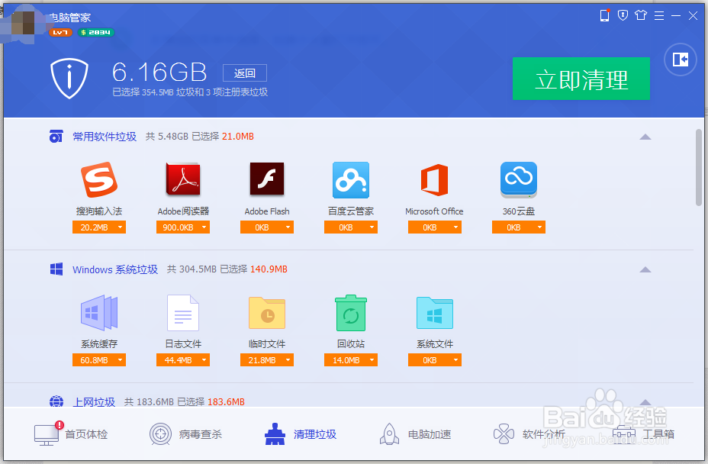This screenshot has width=708, height=464.
Task: Click the Windows 系统垃圾 heading link
Action: [115, 269]
